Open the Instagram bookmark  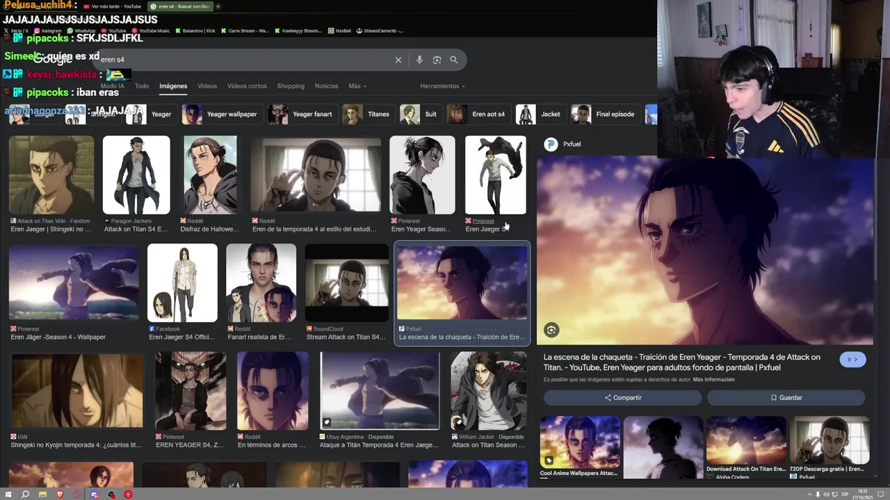tap(48, 31)
